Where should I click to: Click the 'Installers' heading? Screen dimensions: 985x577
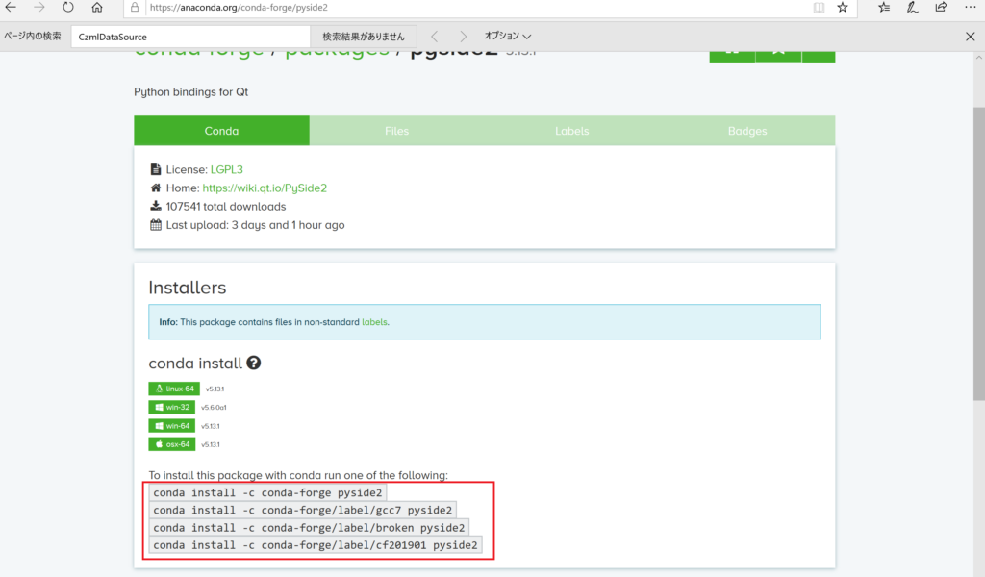point(188,288)
